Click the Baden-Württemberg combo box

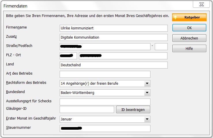point(105,93)
